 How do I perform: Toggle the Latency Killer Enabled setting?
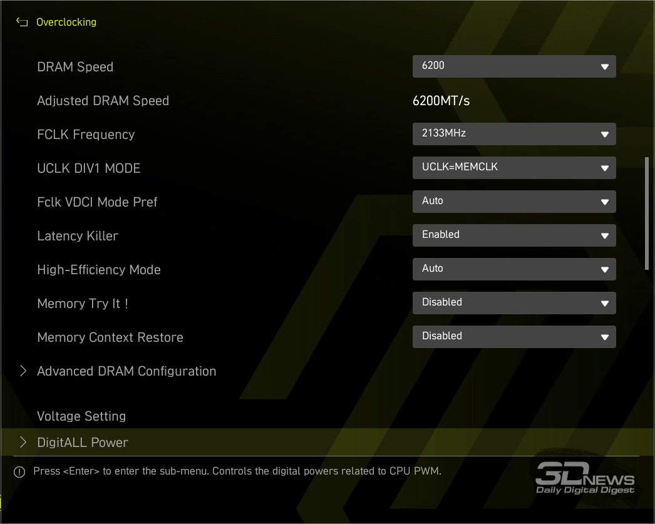click(x=513, y=235)
